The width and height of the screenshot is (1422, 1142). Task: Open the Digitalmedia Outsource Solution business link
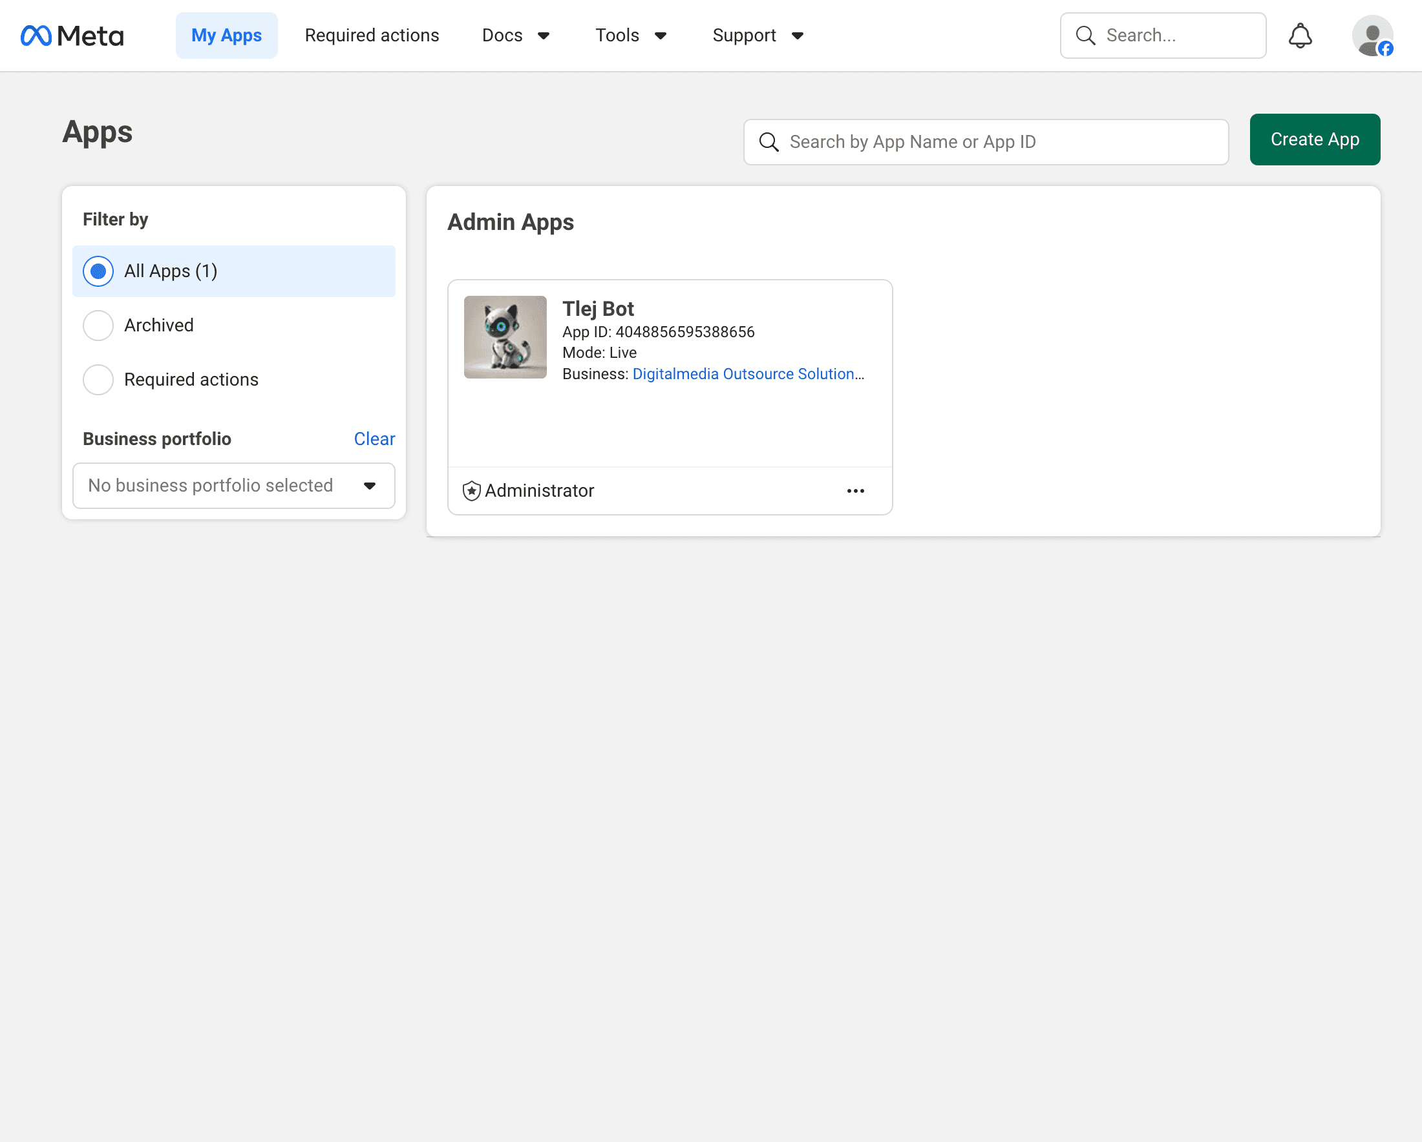coord(748,373)
